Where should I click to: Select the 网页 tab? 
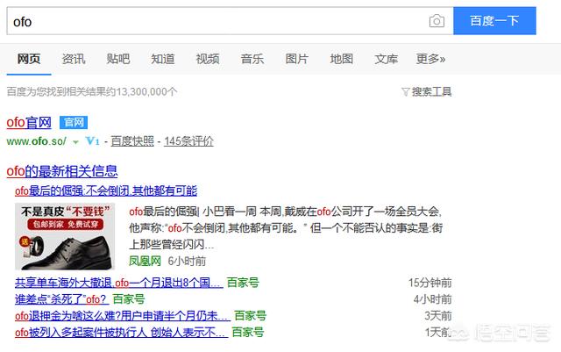29,59
